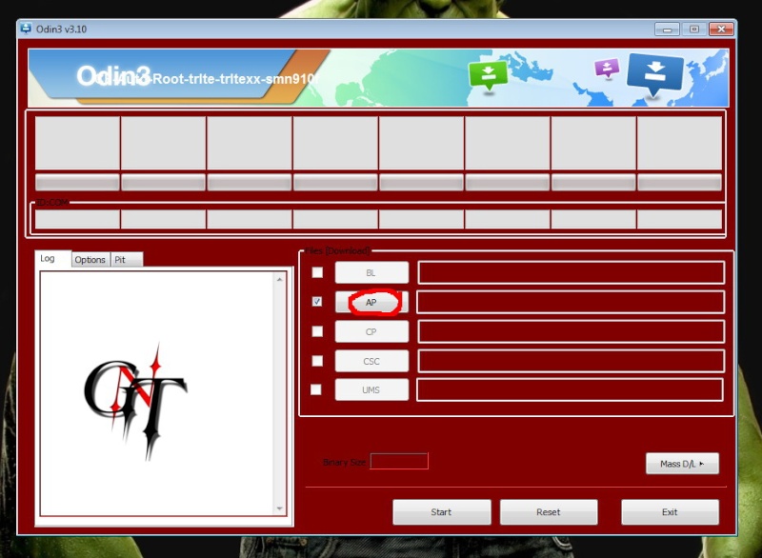Click the Binary Size field
The width and height of the screenshot is (762, 558).
point(399,462)
